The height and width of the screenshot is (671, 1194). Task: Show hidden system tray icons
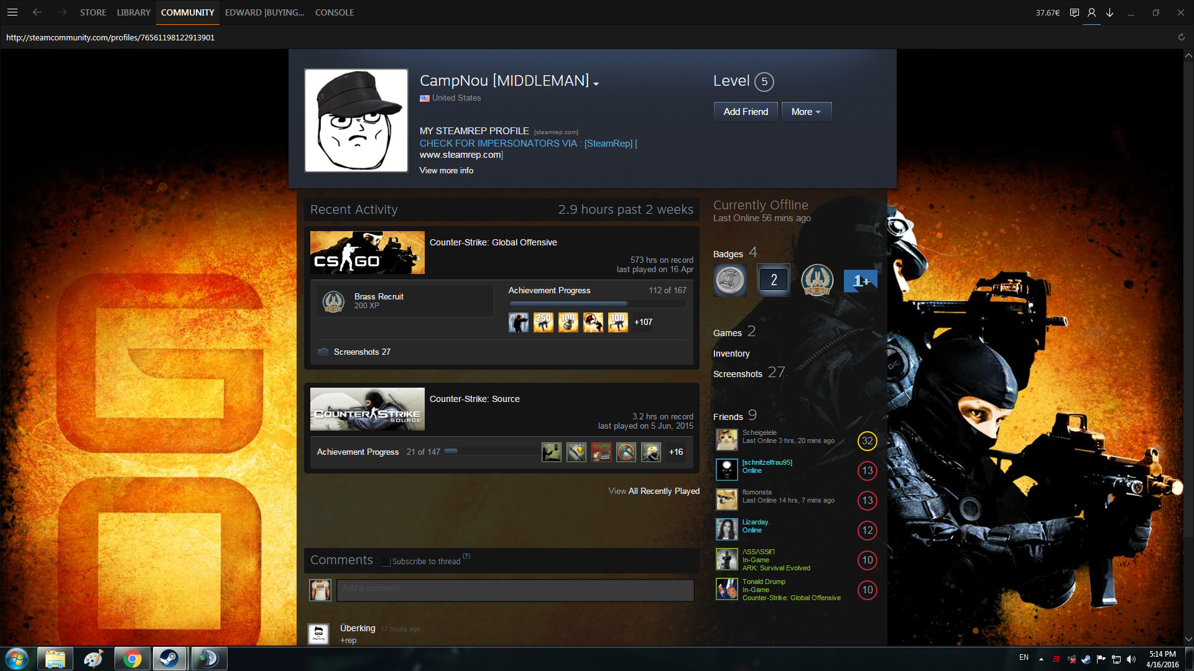coord(1041,659)
